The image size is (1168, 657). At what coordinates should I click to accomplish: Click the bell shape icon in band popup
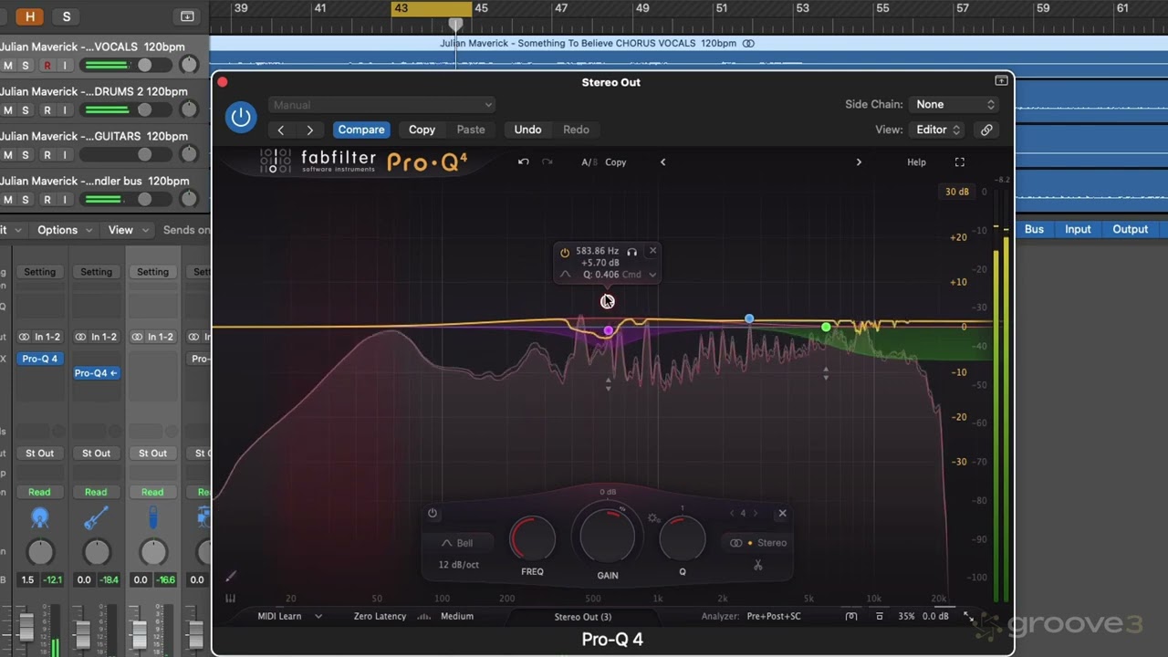tap(565, 275)
